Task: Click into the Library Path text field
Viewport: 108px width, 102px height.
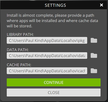Action: tap(47, 40)
